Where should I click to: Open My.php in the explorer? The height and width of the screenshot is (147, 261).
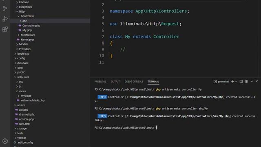(27, 30)
